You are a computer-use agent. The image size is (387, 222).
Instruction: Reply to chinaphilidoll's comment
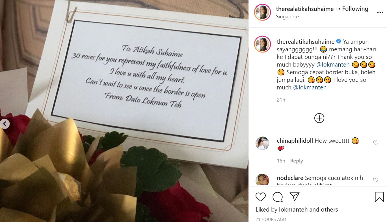pos(297,161)
